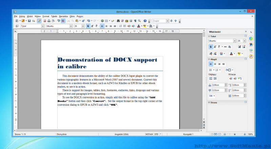
Task: Open sidebar Navigator deck icon
Action: click(251, 56)
